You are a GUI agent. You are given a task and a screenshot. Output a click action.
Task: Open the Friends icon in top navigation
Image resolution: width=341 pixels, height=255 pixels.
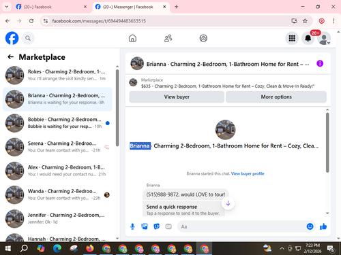168,38
